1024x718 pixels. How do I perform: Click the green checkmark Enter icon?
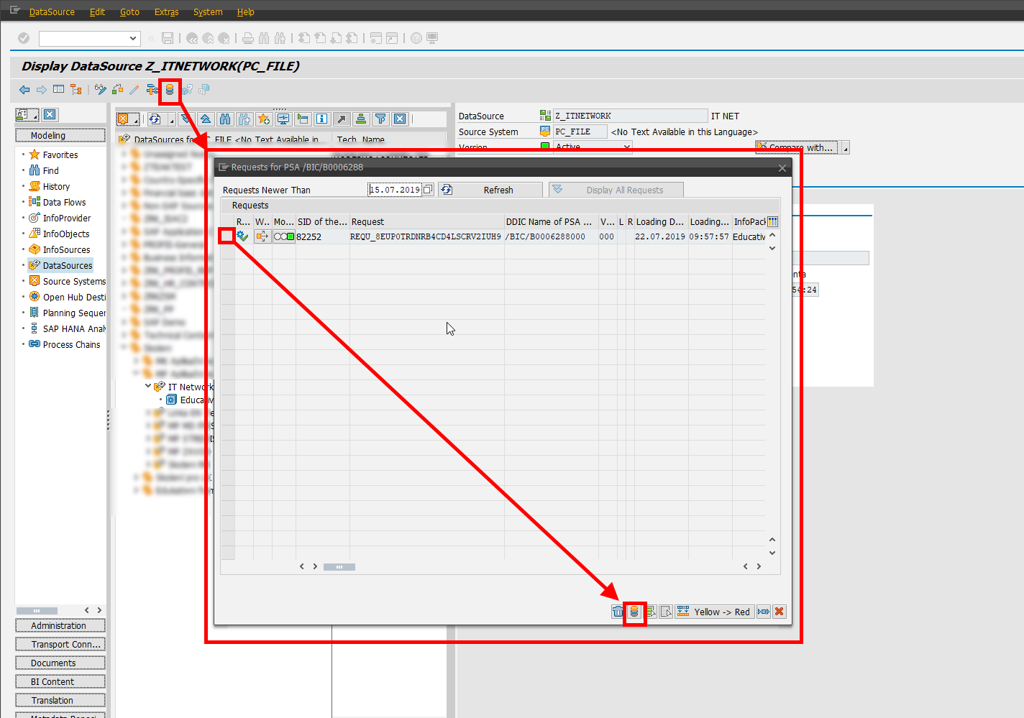(x=24, y=38)
